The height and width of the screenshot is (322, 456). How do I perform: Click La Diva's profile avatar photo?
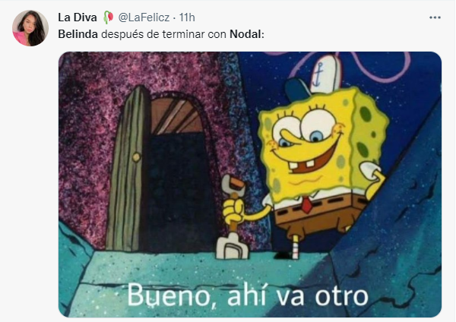click(x=30, y=28)
